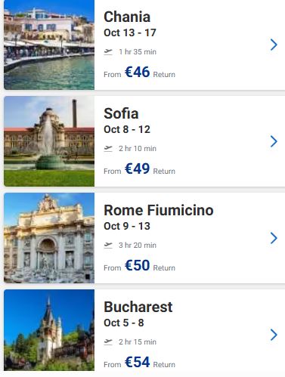285x377 pixels.
Task: Click the plane icon beside 2 hr 10 min
Action: [x=108, y=149]
